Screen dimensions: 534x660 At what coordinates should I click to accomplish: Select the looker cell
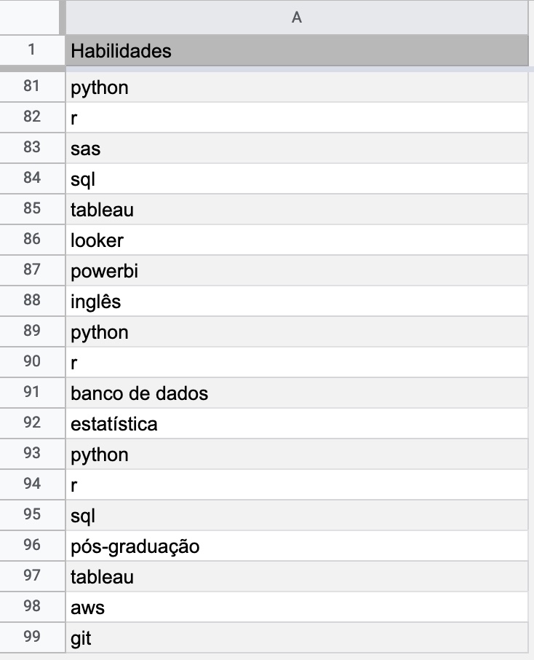pyautogui.click(x=297, y=240)
